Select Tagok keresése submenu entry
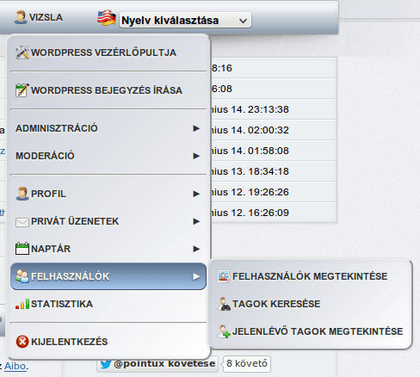Viewport: 420px width, 377px height. (311, 304)
